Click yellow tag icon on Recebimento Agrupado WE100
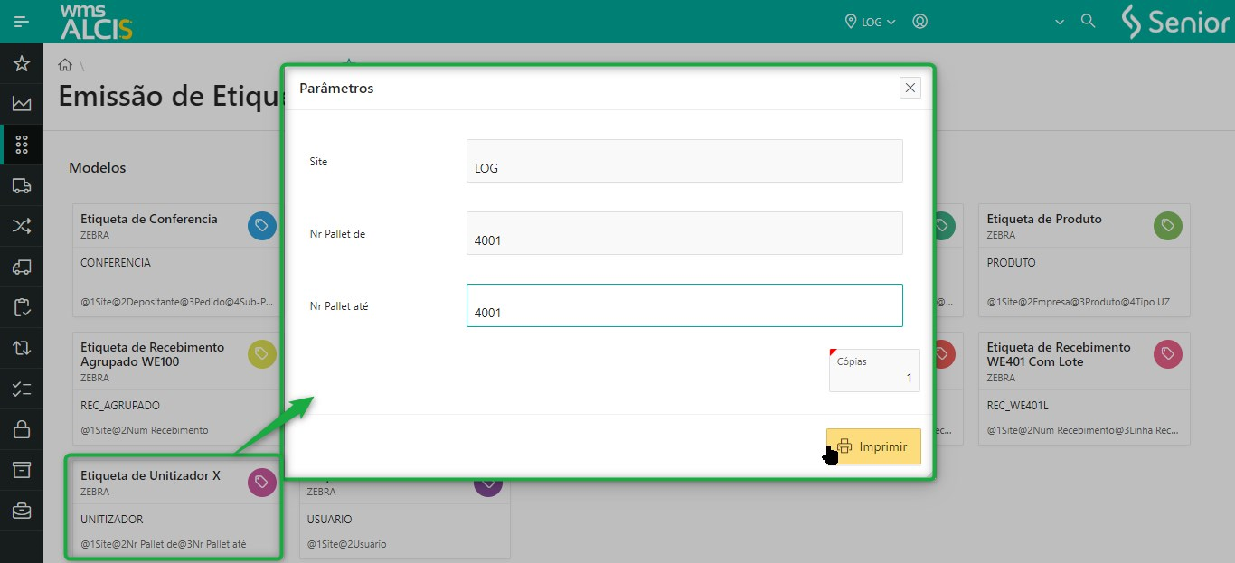The image size is (1235, 563). coord(262,354)
